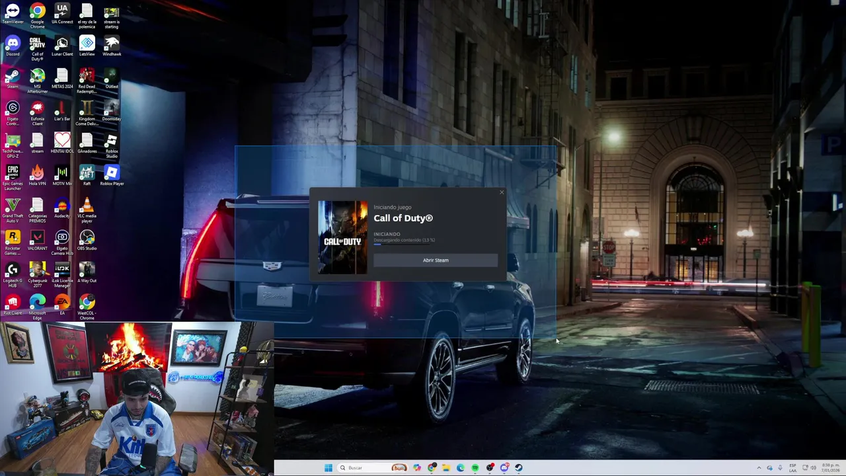Select the Epic Games Launcher icon

click(13, 178)
